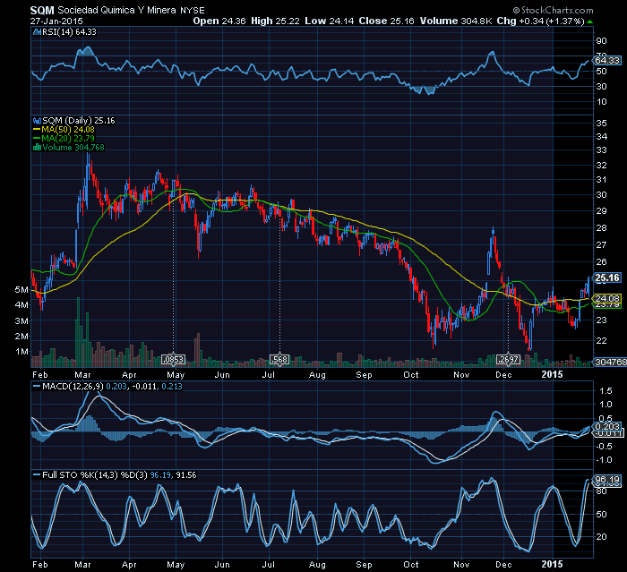The image size is (627, 572).
Task: Click the MACD(12,26,9) legend text
Action: coord(73,387)
